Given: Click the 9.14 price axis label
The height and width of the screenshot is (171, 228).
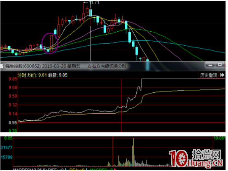Looking at the screenshot, I should (13, 114).
